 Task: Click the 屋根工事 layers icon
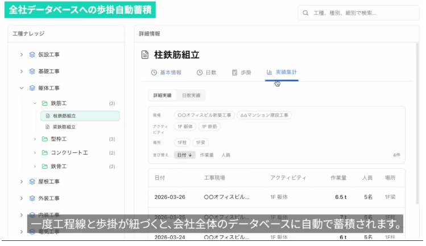(x=32, y=181)
